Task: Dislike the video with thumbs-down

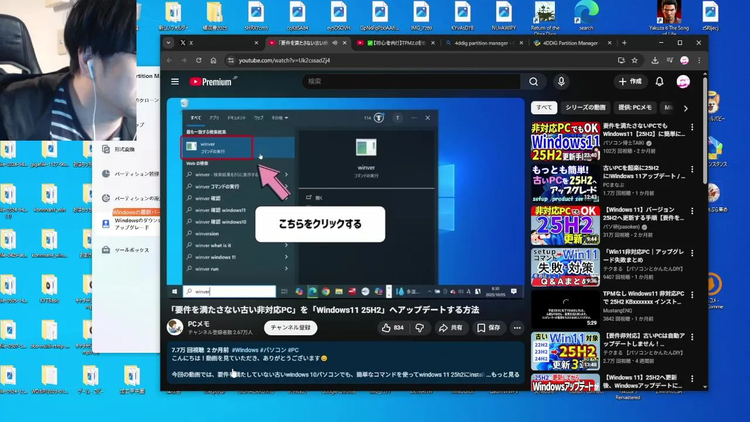Action: [x=420, y=328]
